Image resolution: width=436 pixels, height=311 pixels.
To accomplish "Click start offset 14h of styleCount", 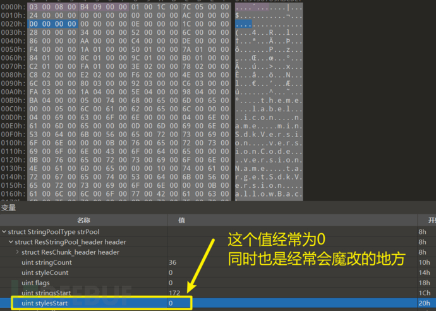I will click(x=425, y=272).
